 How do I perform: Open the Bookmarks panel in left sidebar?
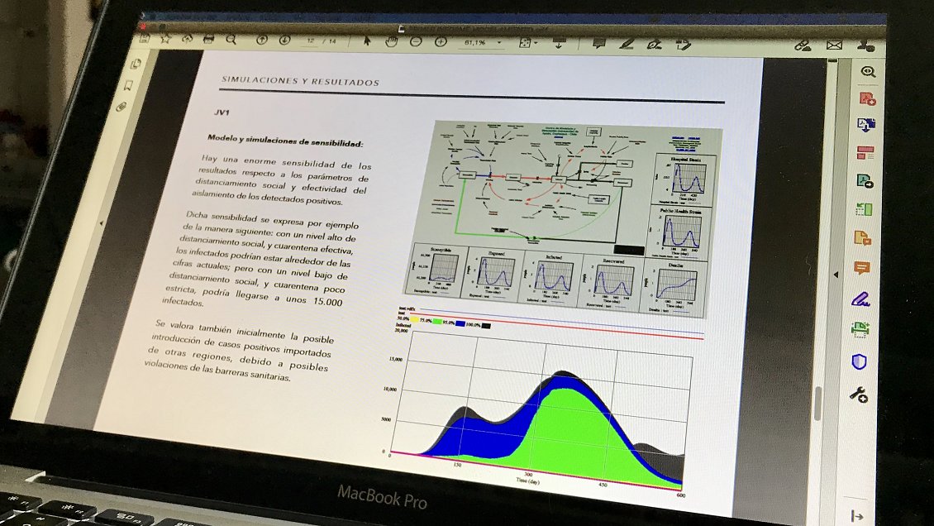click(x=128, y=85)
